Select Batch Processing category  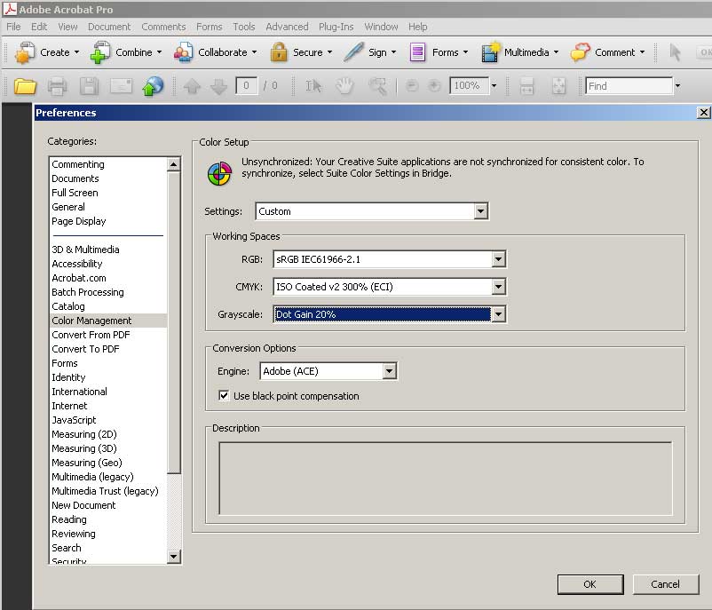click(108, 292)
